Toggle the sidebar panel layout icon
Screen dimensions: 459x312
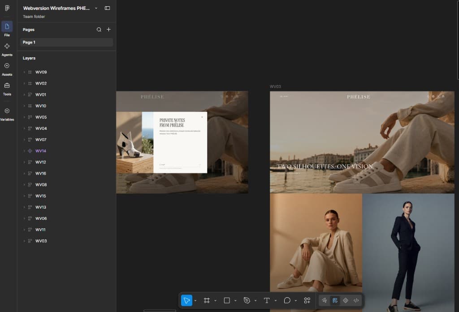(x=108, y=8)
